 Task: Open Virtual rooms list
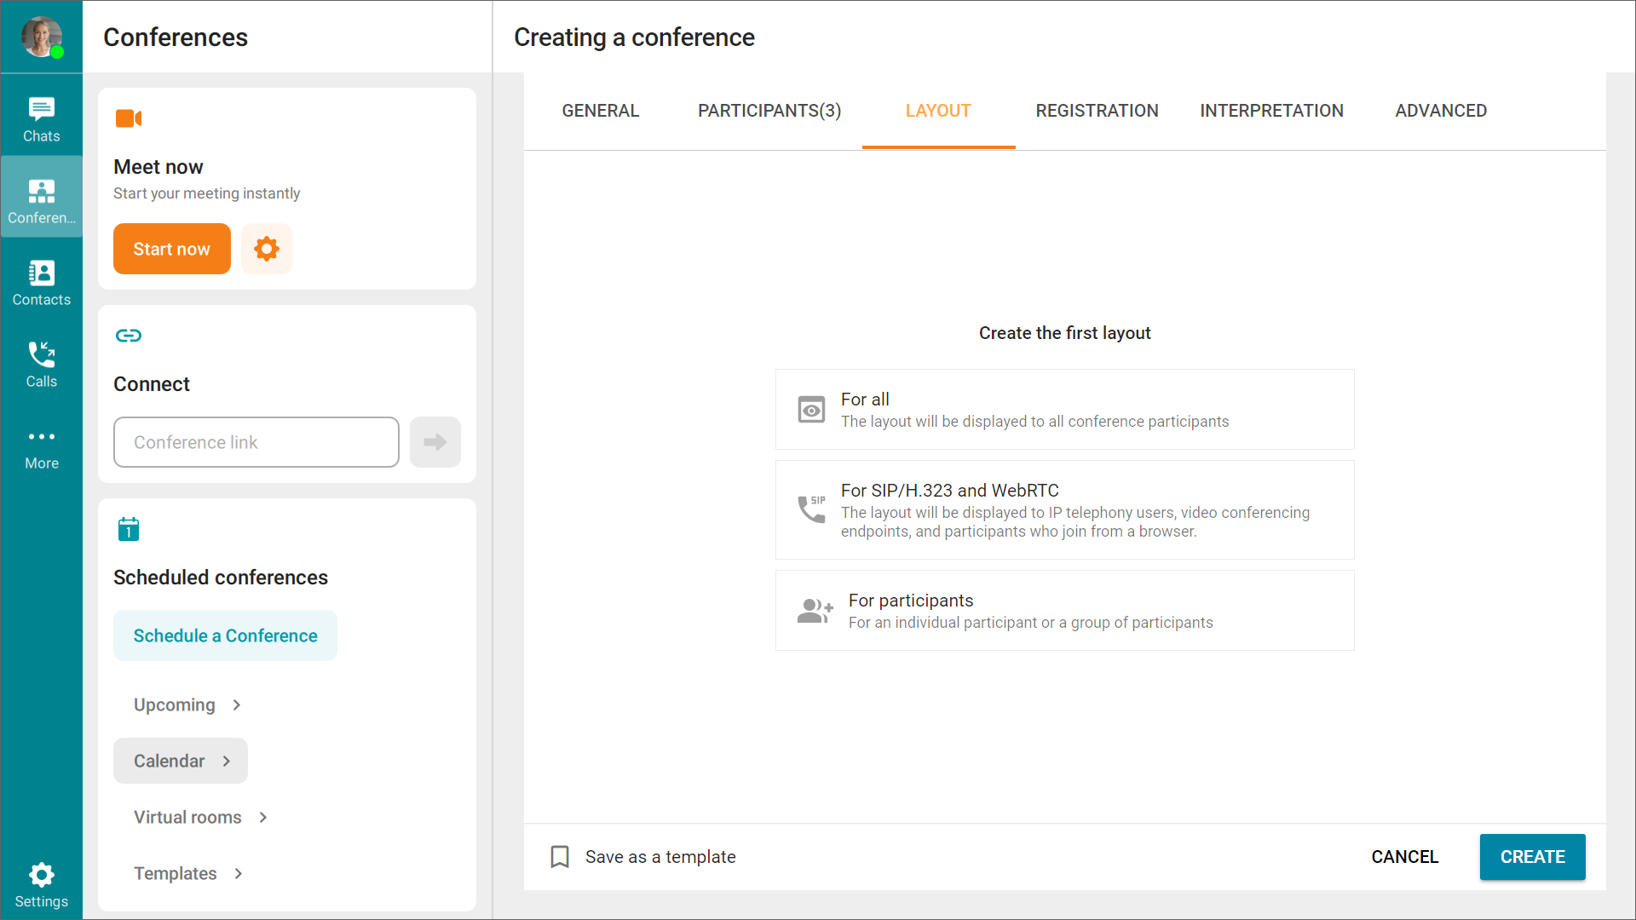pyautogui.click(x=201, y=817)
